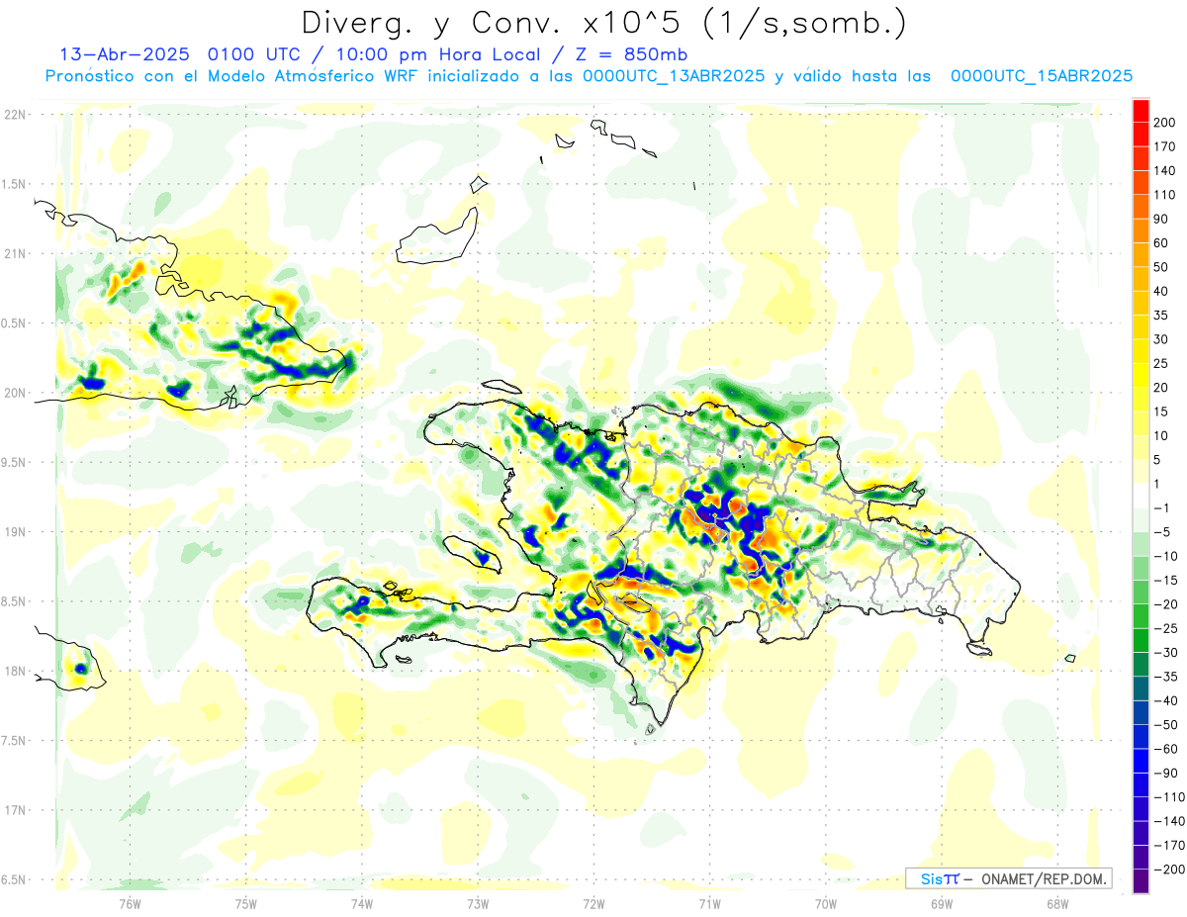Image resolution: width=1187 pixels, height=917 pixels.
Task: Click the legend value '170'
Action: (x=1164, y=147)
